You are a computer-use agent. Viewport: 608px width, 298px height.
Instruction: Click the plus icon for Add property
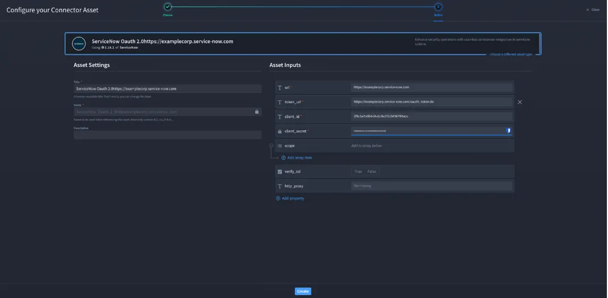point(277,198)
